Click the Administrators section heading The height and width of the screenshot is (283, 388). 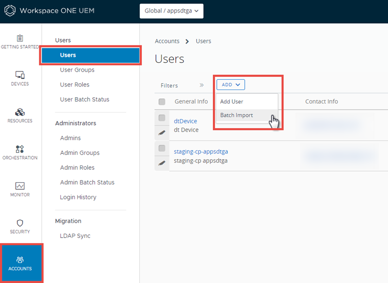coord(76,123)
